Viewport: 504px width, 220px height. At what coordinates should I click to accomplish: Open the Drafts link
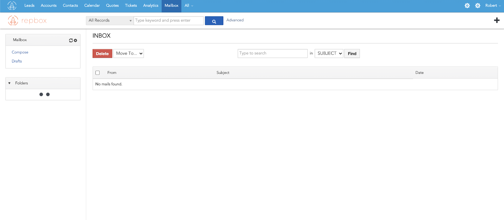click(17, 61)
